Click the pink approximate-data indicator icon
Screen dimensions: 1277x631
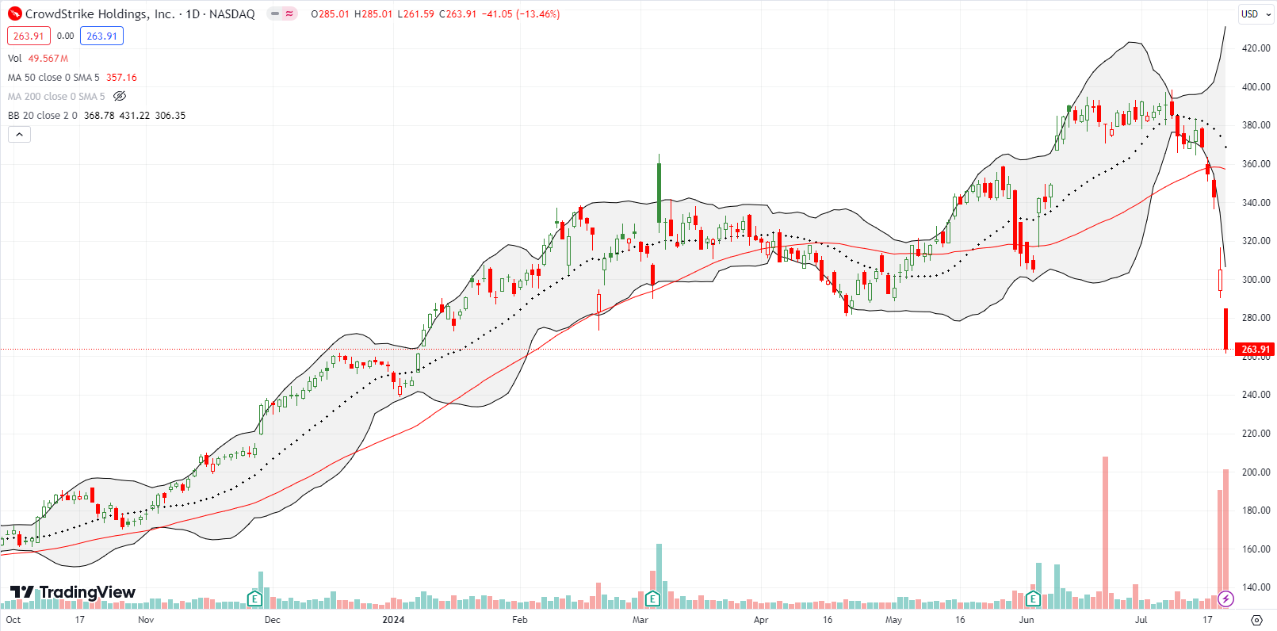pyautogui.click(x=289, y=13)
